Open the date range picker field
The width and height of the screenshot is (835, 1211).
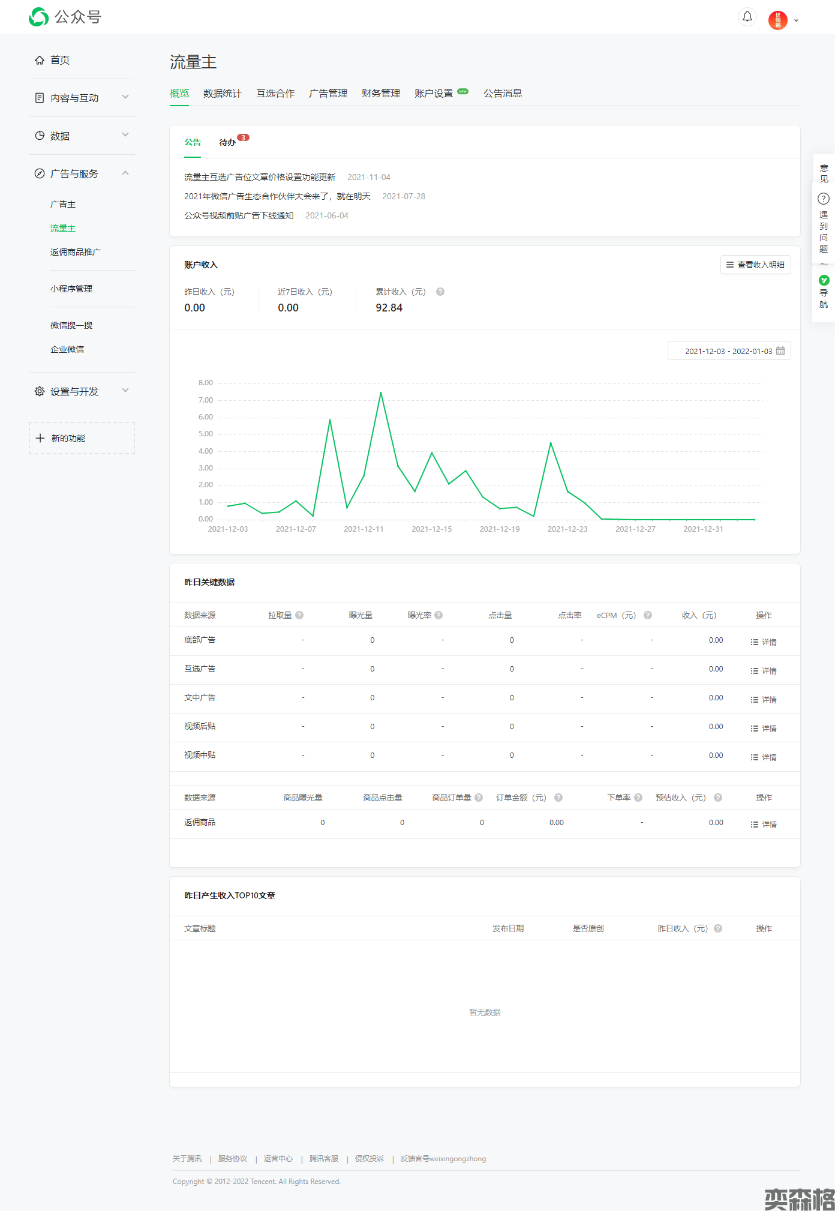pos(729,351)
